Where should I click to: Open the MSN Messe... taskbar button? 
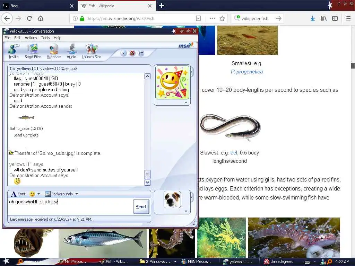[x=197, y=261]
